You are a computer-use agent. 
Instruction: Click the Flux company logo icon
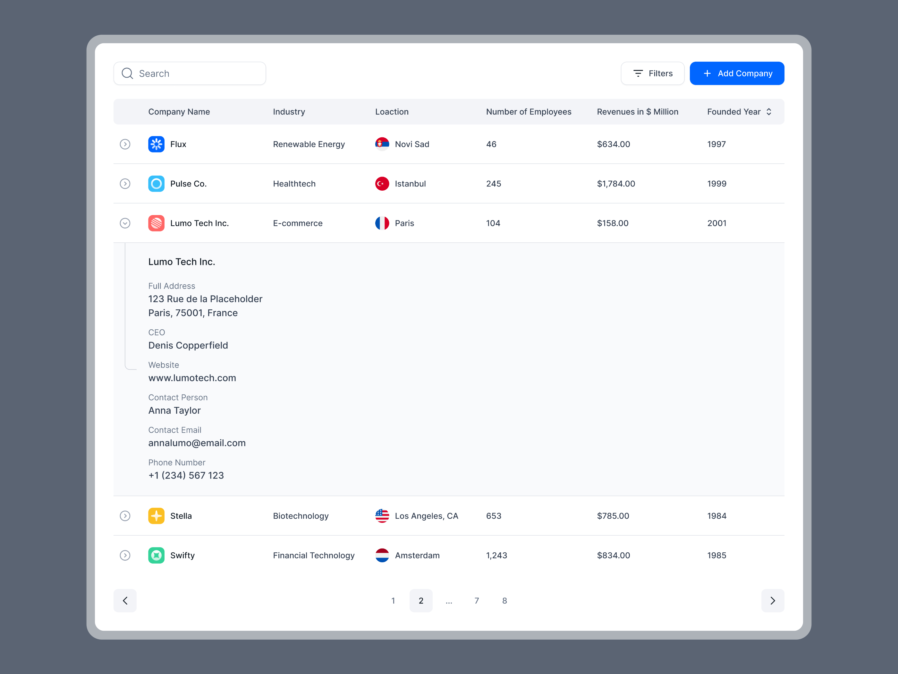pyautogui.click(x=156, y=144)
